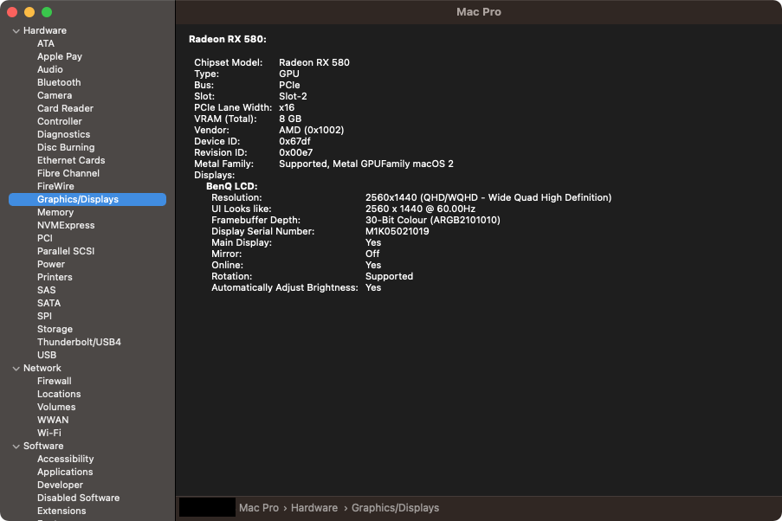Show Storage information

click(55, 329)
